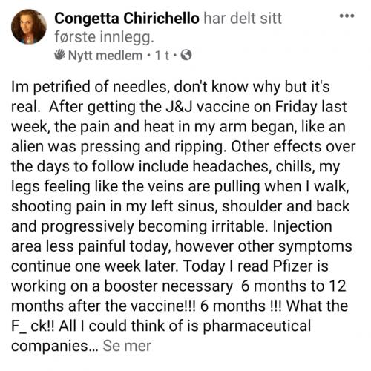
Task: Click the word 'pharmaceutical' in the post
Action: point(257,326)
